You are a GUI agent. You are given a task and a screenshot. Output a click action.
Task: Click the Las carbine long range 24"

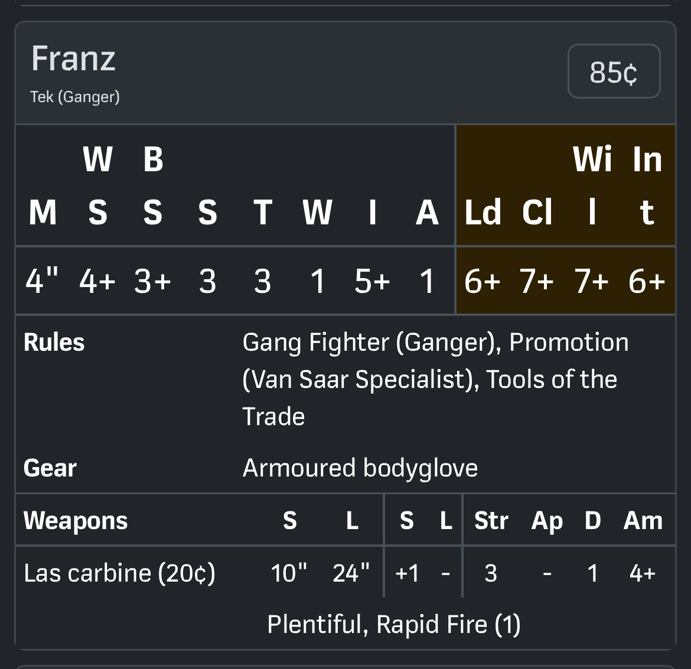click(x=351, y=573)
